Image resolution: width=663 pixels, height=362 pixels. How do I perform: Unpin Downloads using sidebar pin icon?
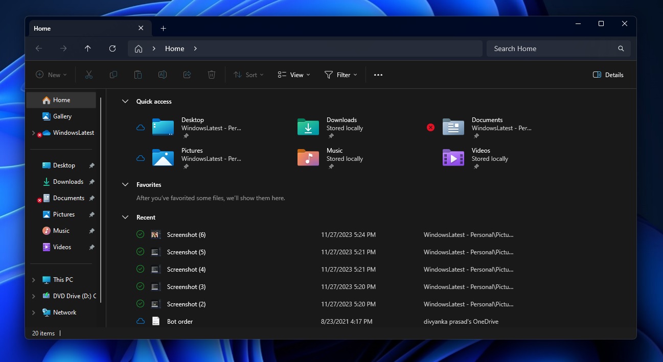click(92, 182)
